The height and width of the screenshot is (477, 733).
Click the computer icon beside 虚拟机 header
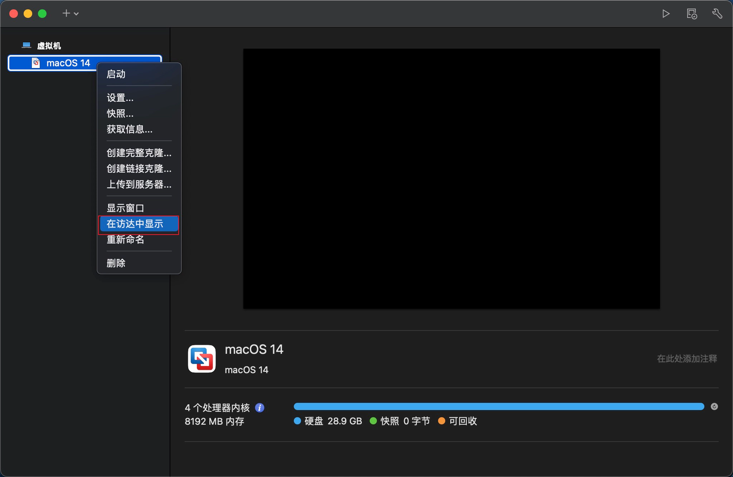pos(26,45)
